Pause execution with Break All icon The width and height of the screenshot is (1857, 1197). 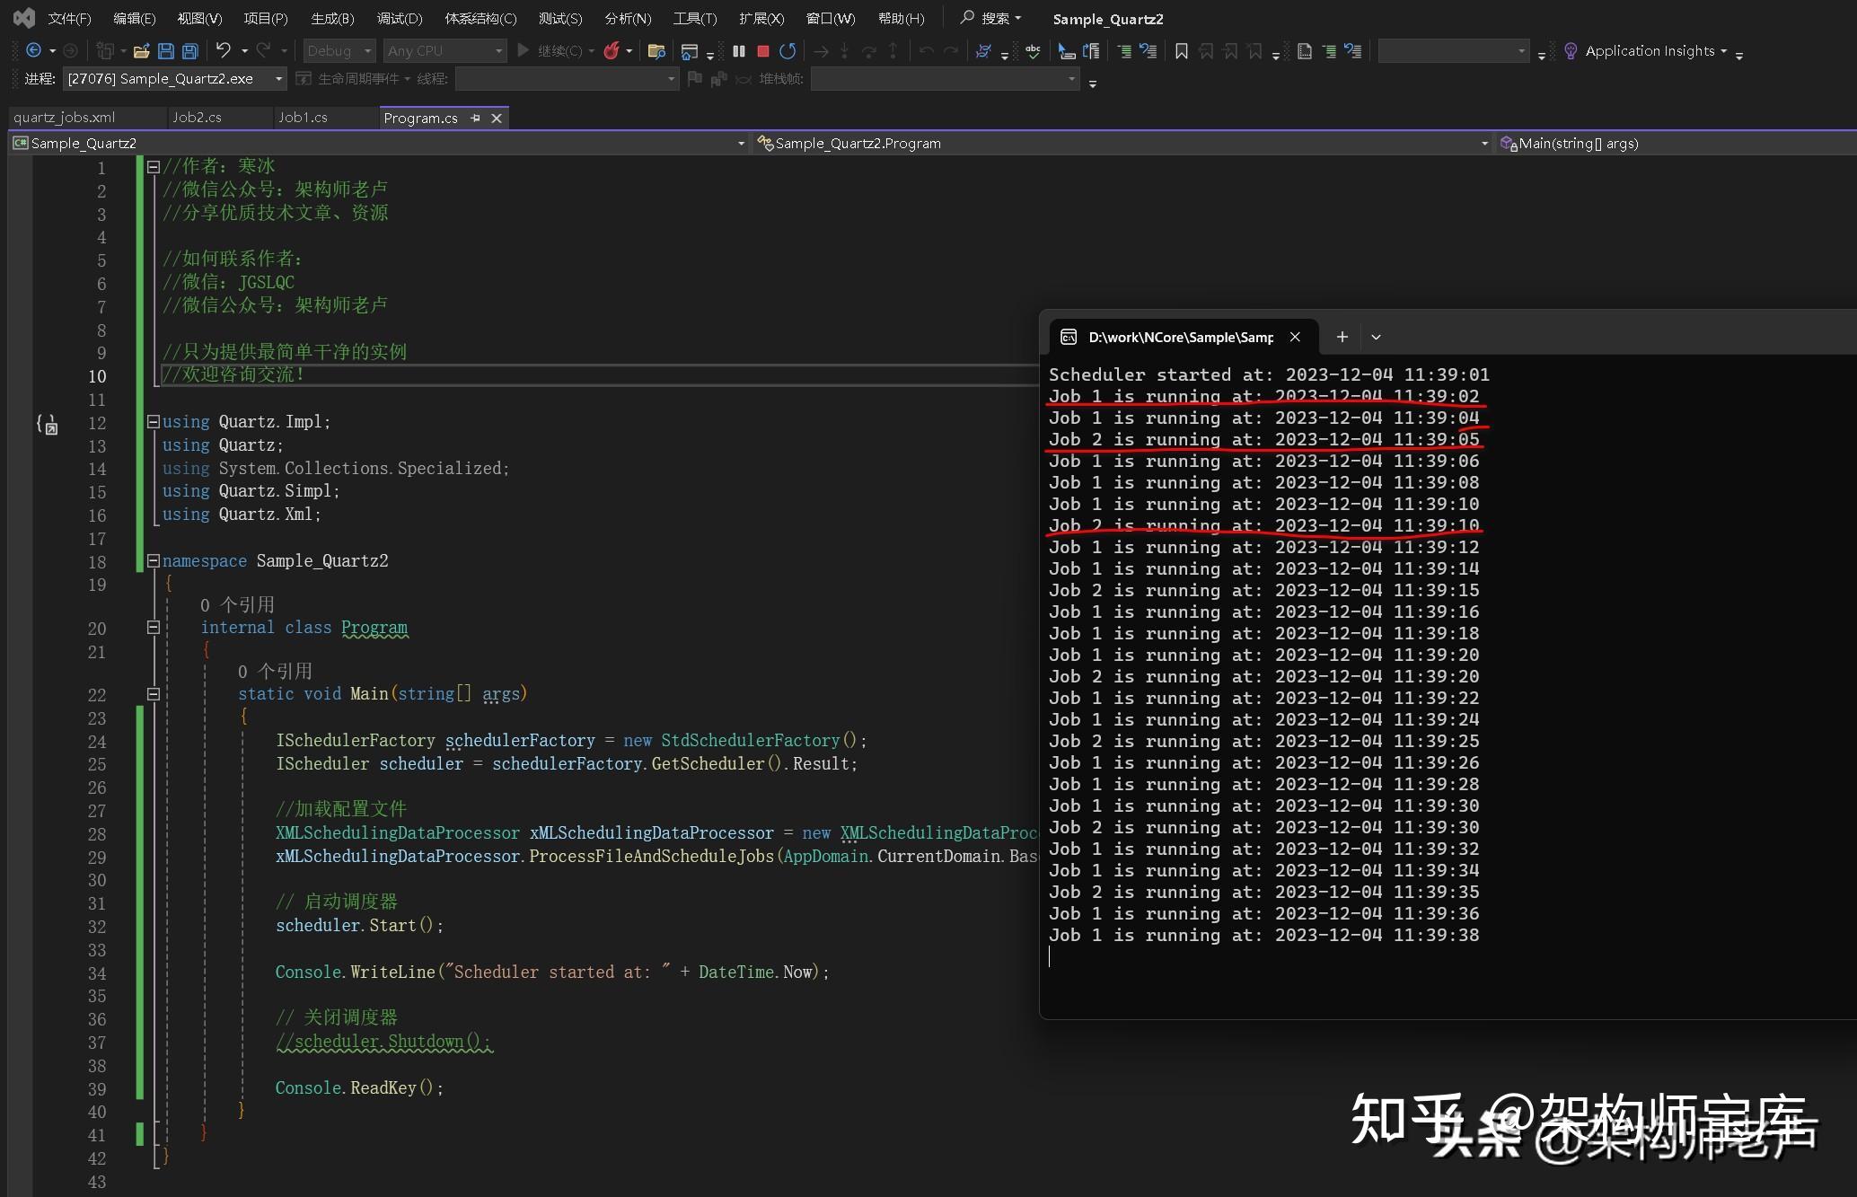click(x=739, y=51)
